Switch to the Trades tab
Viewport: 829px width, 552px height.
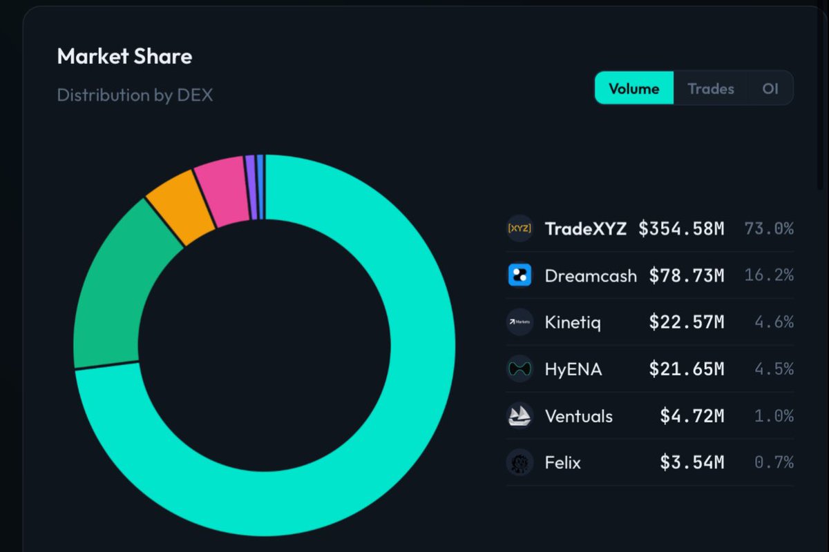[711, 88]
